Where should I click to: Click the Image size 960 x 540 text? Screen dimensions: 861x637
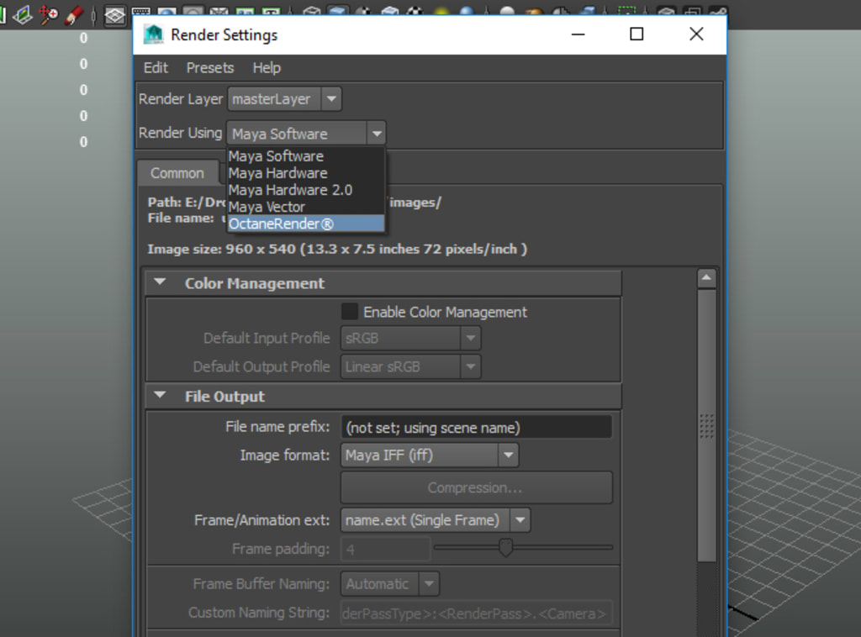click(x=336, y=249)
